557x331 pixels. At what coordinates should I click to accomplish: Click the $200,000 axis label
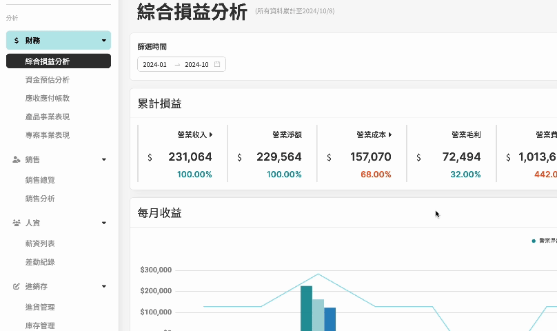coord(156,291)
